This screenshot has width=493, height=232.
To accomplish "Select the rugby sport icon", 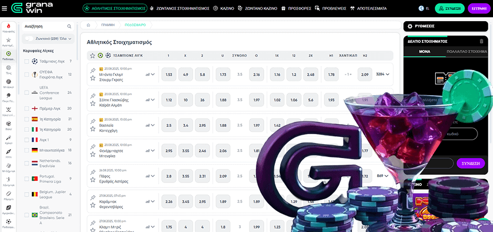I will [x=8, y=194].
